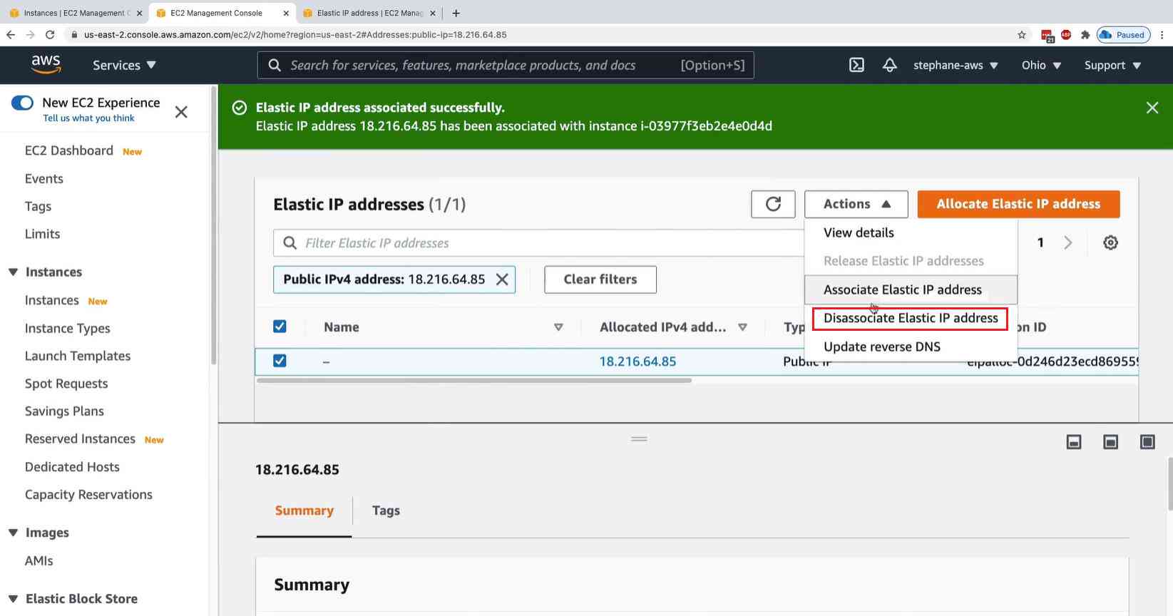The image size is (1173, 616).
Task: Open AWS CloudShell terminal icon
Action: 856,65
